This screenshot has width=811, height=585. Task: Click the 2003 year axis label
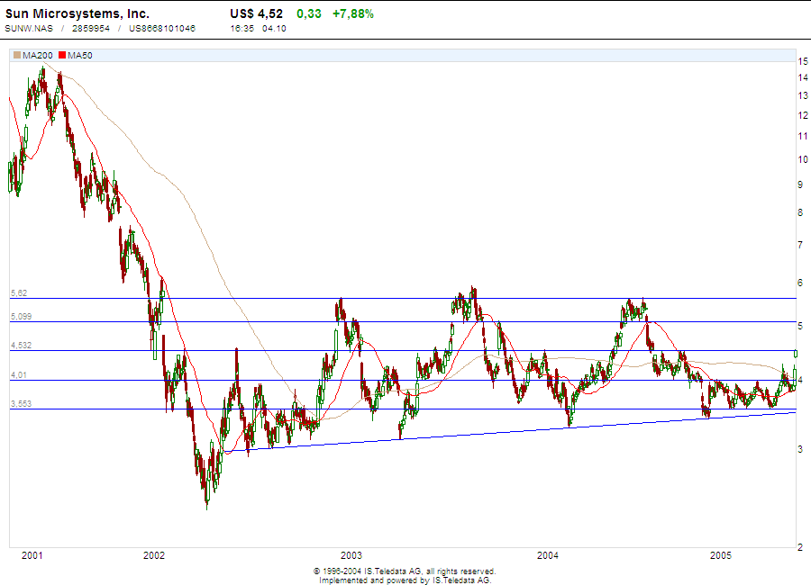pos(351,555)
